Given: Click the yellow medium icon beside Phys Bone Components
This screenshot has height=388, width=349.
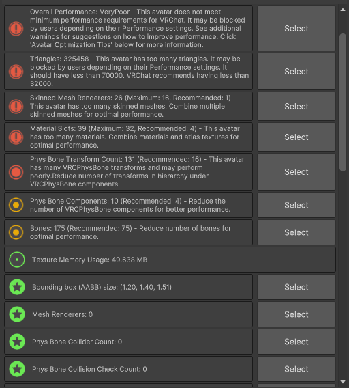Looking at the screenshot, I should 16,205.
